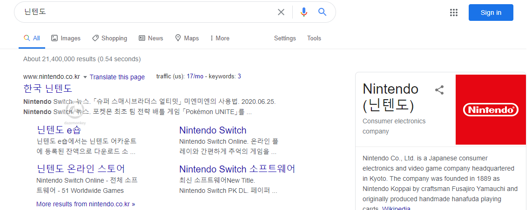Screen dimensions: 532x210
Task: Click the results count text
Action: point(82,59)
